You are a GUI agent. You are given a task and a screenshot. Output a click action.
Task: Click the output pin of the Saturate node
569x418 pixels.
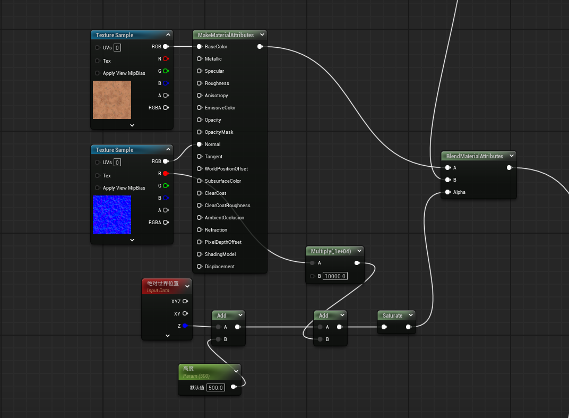(408, 327)
